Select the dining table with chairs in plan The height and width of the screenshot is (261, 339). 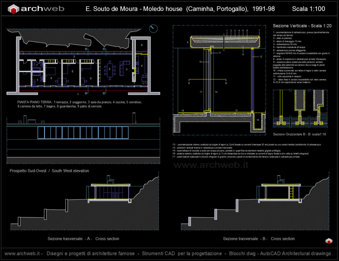[110, 69]
